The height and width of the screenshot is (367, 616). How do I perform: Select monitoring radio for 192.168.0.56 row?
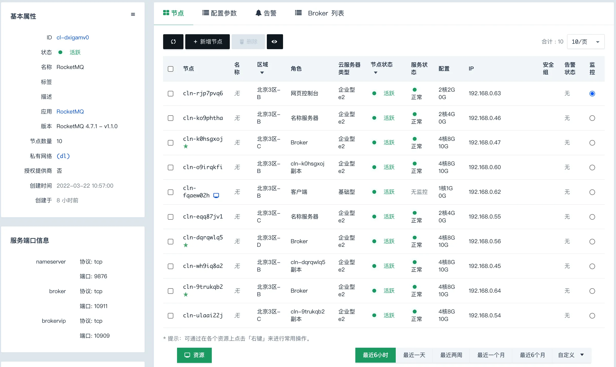[592, 242]
